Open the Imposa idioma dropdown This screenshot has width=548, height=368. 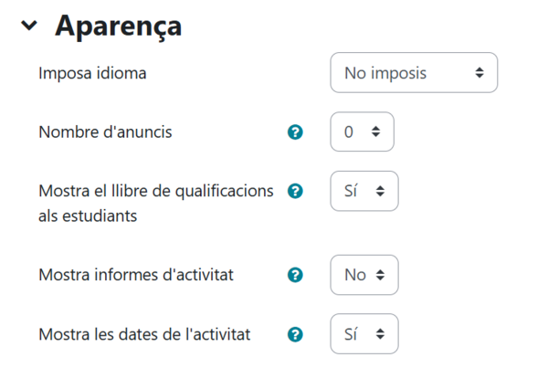[x=413, y=73]
